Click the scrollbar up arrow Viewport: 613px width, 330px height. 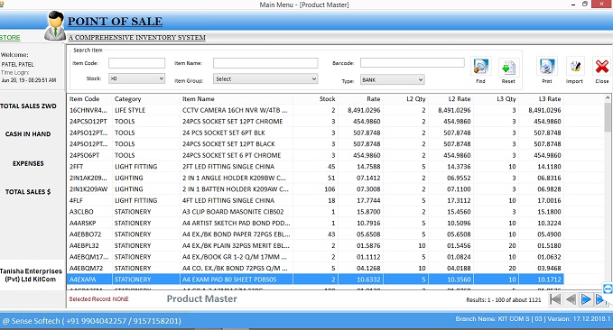click(608, 97)
